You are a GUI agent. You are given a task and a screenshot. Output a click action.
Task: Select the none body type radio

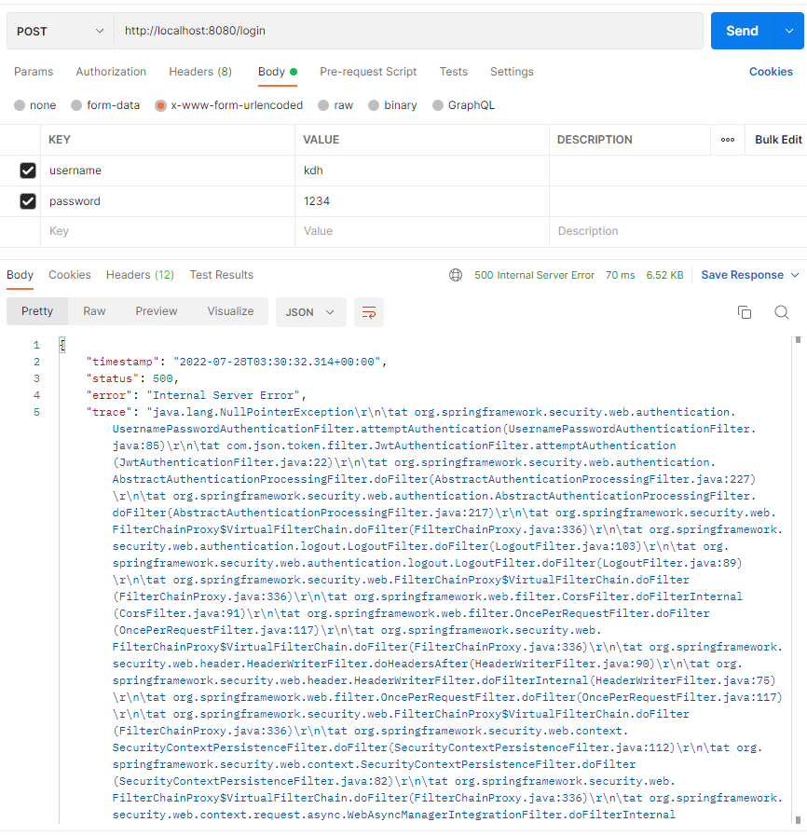click(x=20, y=105)
